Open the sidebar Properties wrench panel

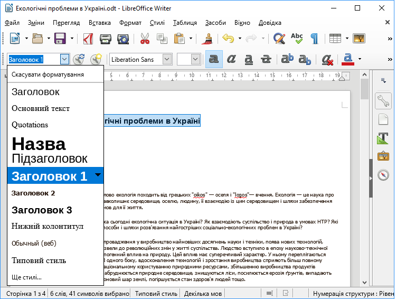click(x=383, y=101)
